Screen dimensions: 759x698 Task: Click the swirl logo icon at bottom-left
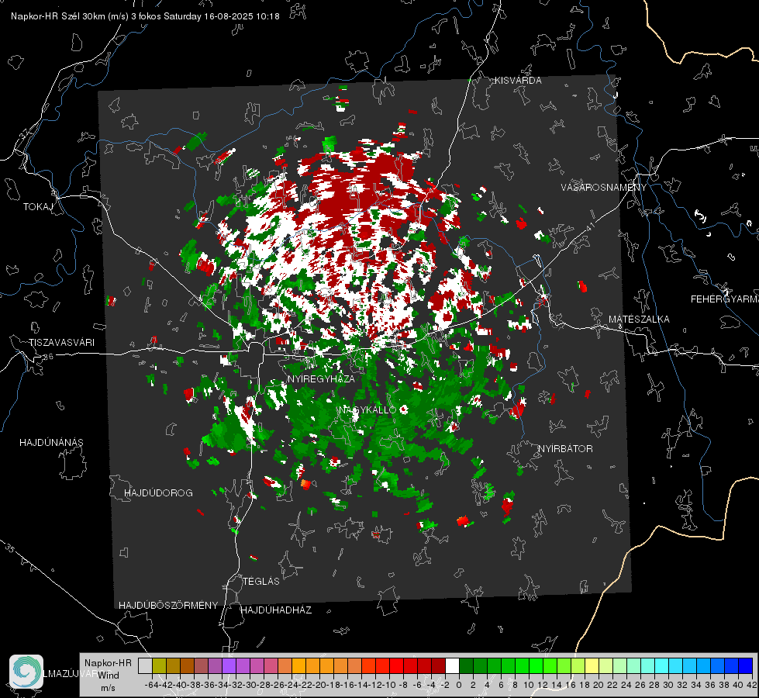[26, 672]
